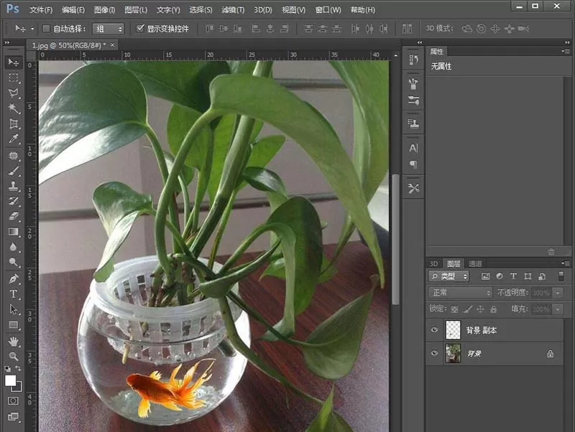Toggle lock image pixels brush icon
This screenshot has width=575, height=432.
[468, 309]
